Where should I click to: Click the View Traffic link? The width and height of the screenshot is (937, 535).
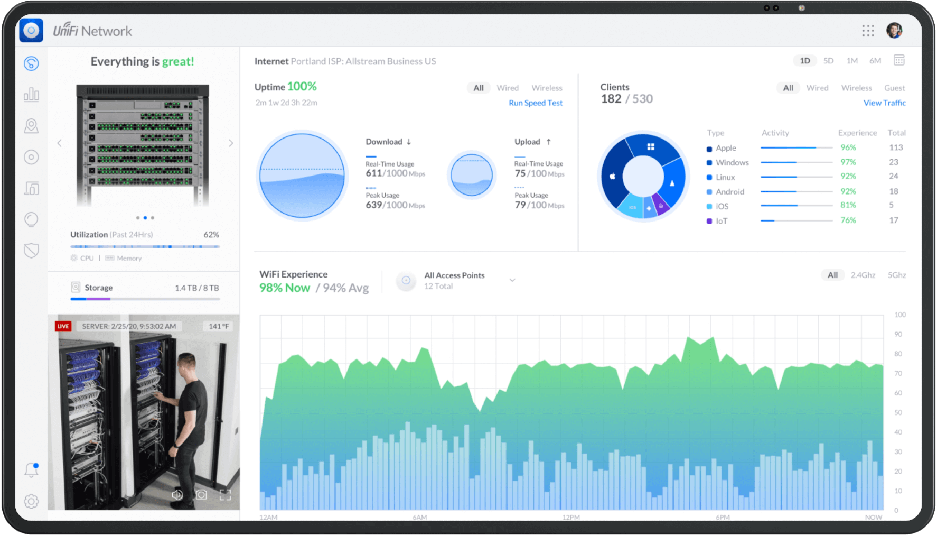884,103
